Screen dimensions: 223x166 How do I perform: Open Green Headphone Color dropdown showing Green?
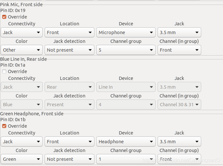click(x=21, y=159)
